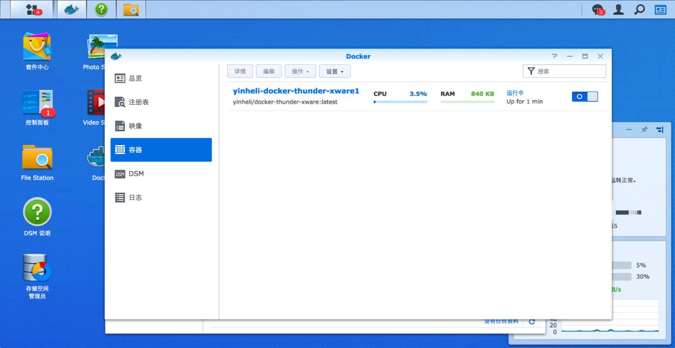Open the user account options icon

click(619, 9)
